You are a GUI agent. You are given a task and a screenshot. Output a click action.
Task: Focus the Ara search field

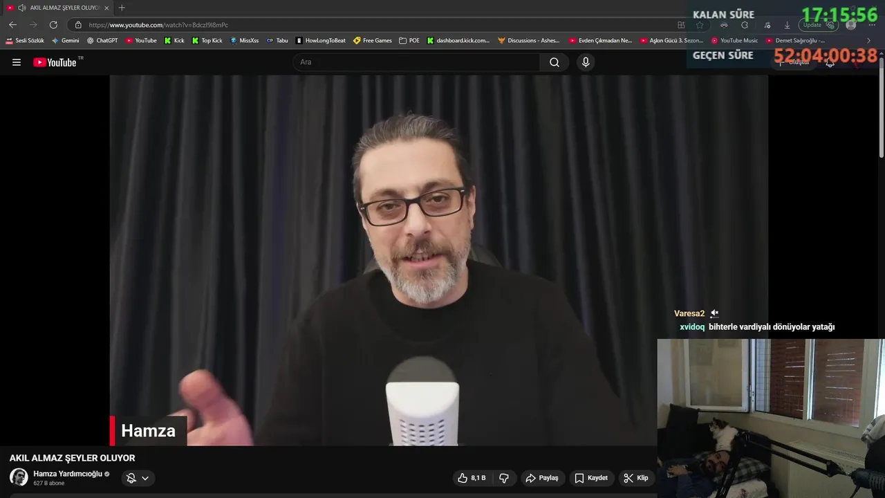417,62
